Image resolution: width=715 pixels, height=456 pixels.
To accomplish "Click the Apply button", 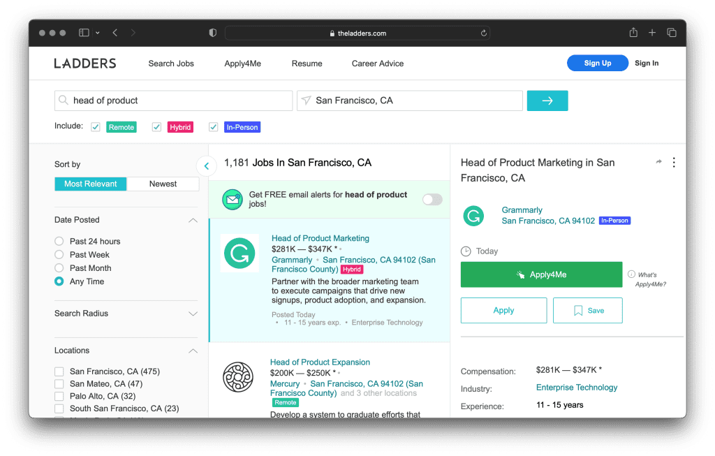I will coord(503,311).
